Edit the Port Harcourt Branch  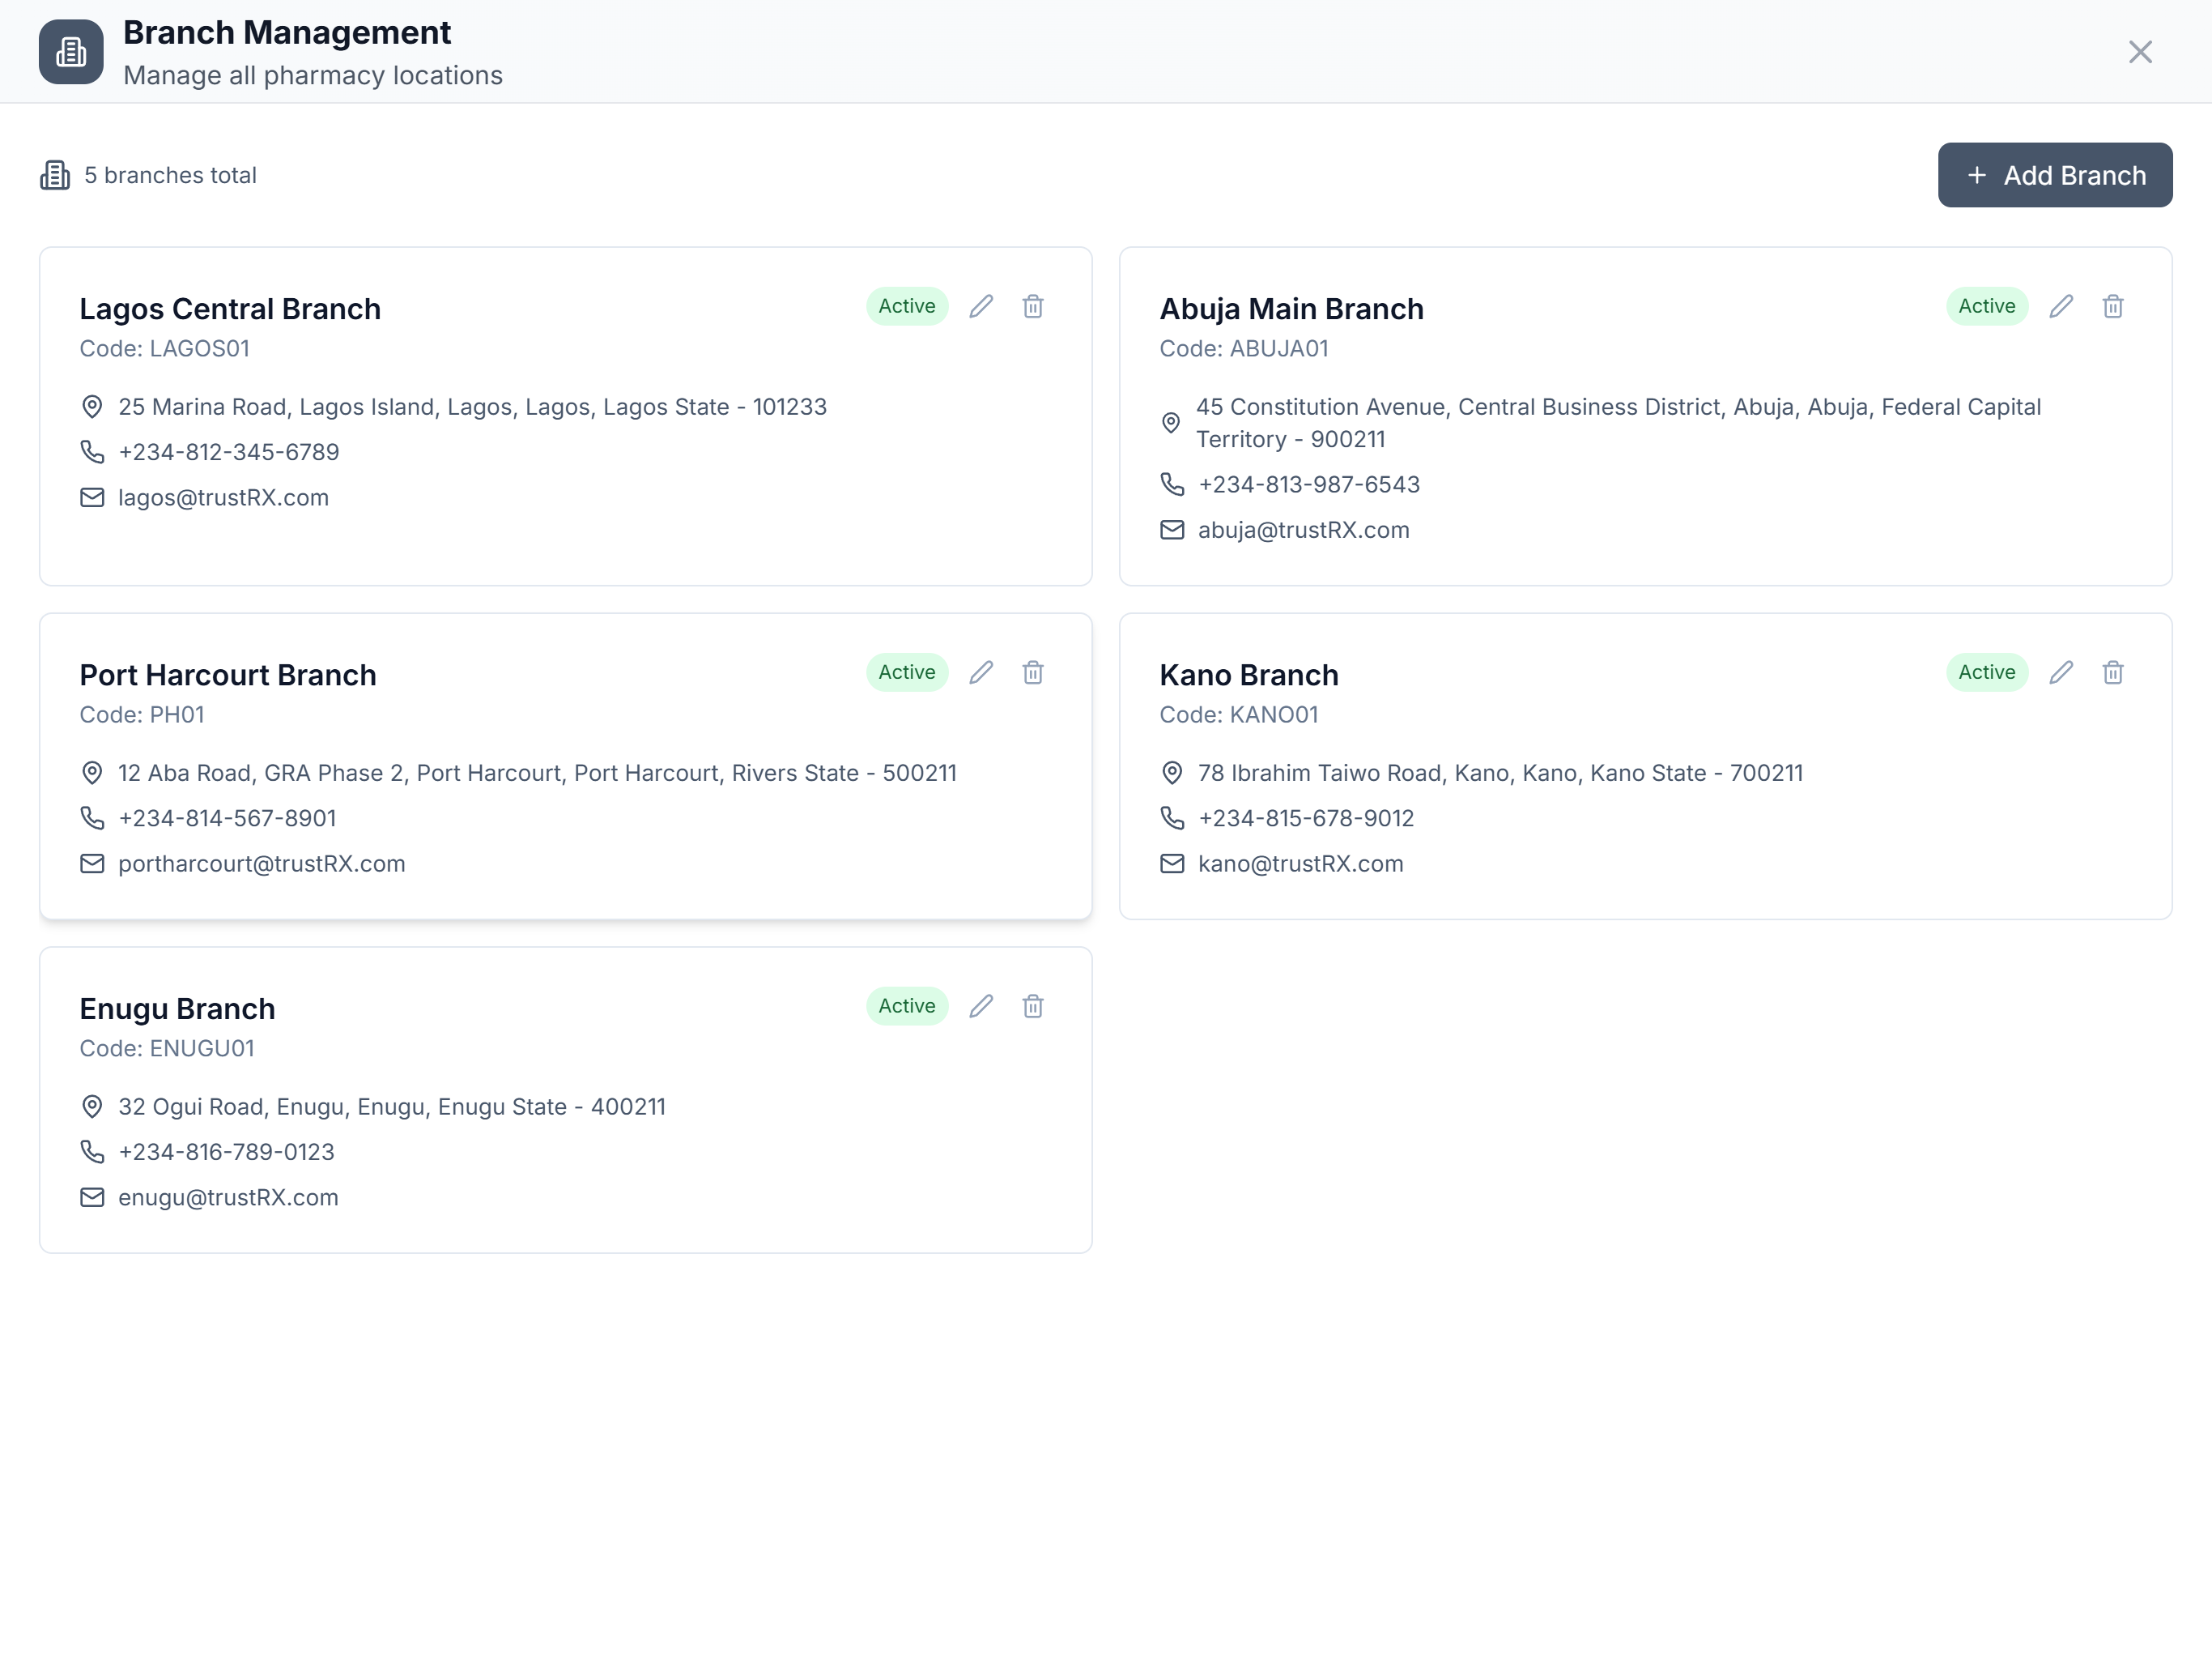pyautogui.click(x=981, y=672)
